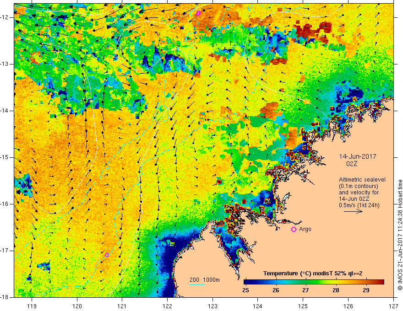This screenshot has height=311, width=403.
Task: Click the '02Z' time label
Action: (352, 164)
